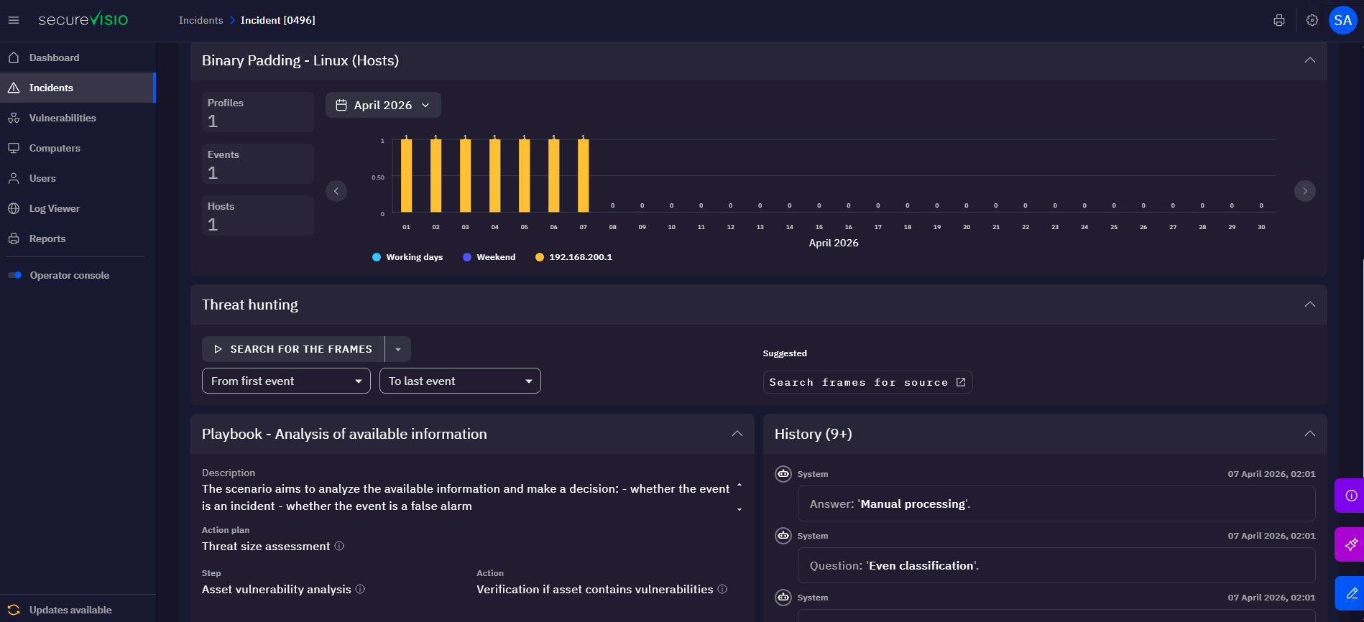Open Vulnerabilities in the sidebar

(x=63, y=118)
